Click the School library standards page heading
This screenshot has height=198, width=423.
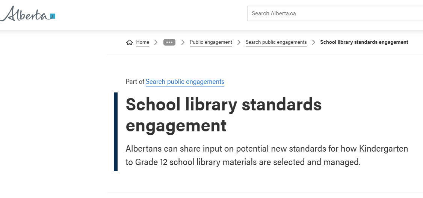point(224,115)
